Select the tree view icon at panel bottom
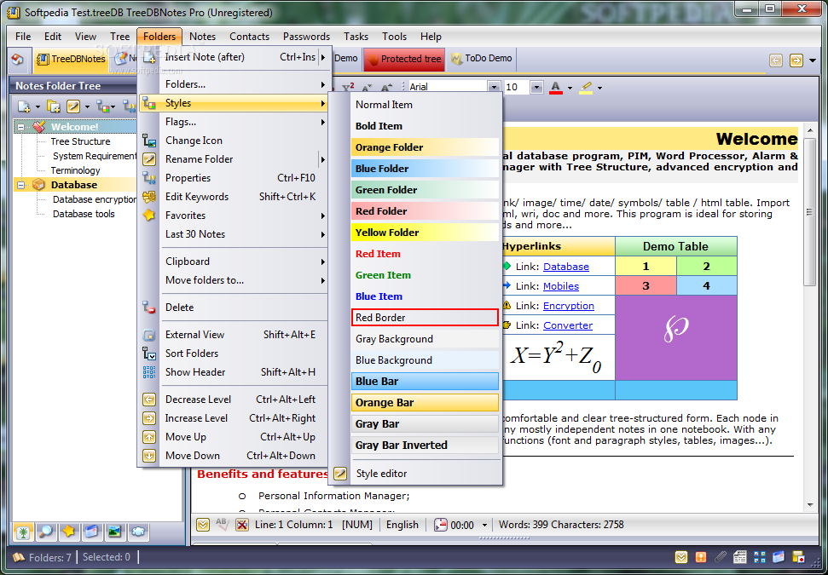828x575 pixels. tap(23, 532)
